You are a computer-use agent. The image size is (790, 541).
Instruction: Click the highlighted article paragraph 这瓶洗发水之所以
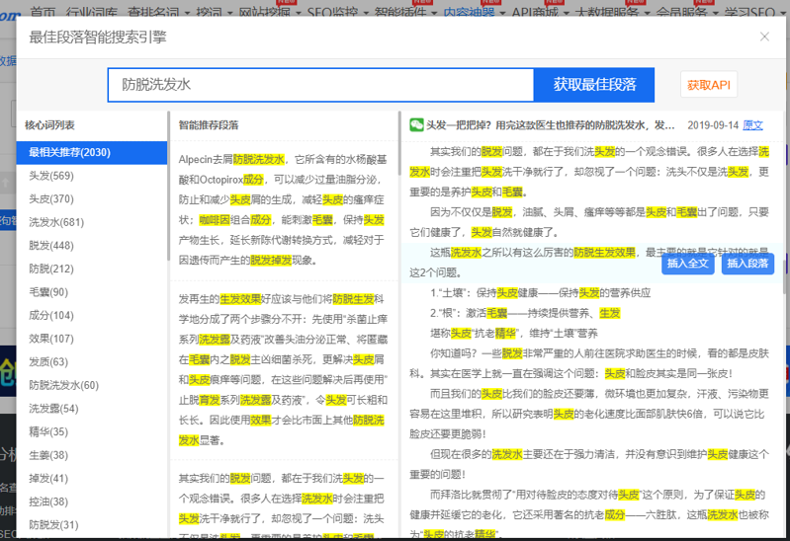(589, 263)
